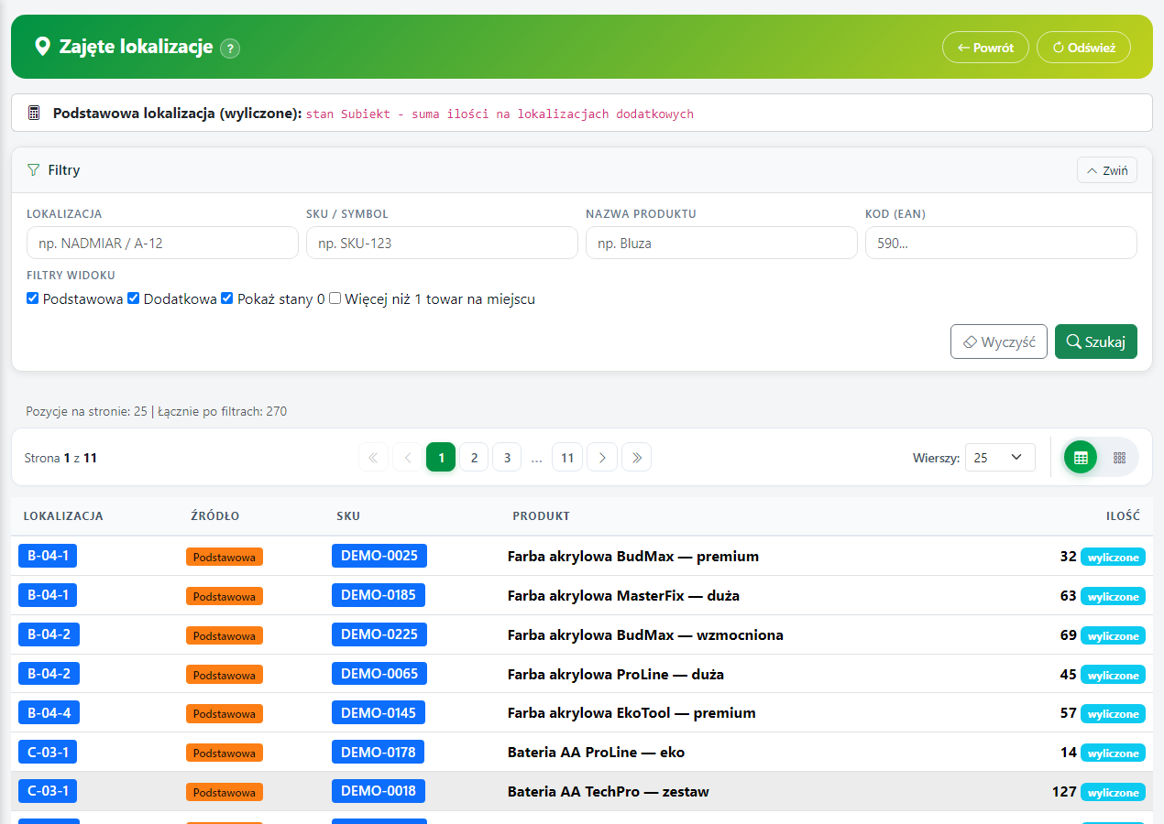
Task: Click the help question mark icon
Action: click(x=231, y=49)
